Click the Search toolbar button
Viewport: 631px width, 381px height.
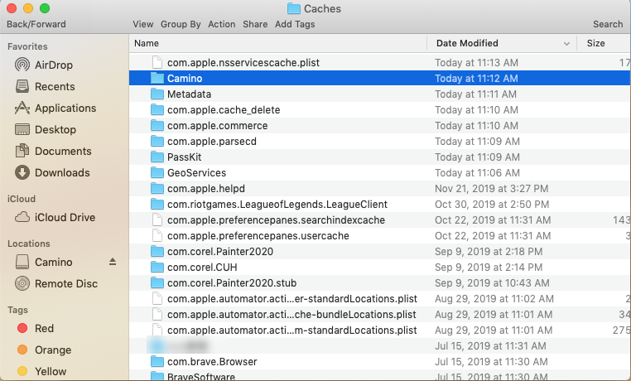(x=608, y=24)
